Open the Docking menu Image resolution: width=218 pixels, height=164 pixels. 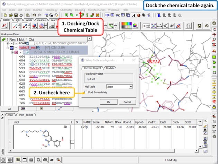coord(80,10)
